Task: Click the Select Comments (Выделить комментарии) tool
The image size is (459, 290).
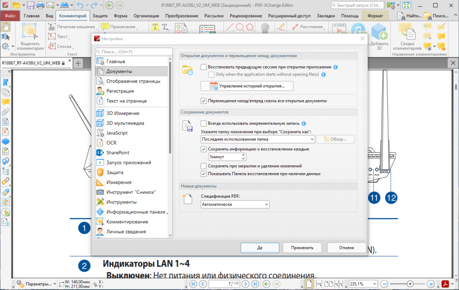Action: pyautogui.click(x=30, y=37)
